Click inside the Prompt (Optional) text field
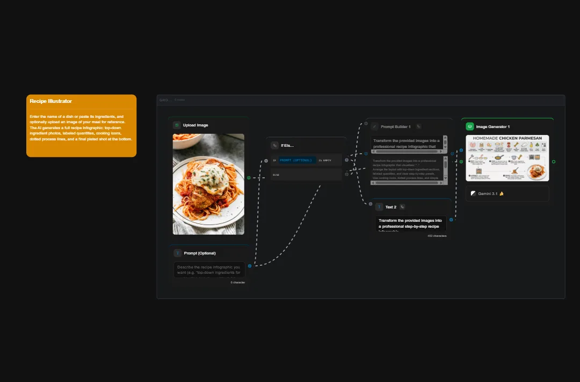This screenshot has width=580, height=382. 208,269
